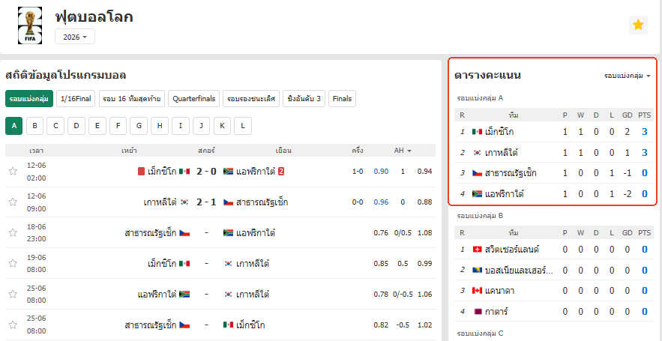Click odds 0.90 in first match row
Screen dimensions: 662x341
pos(381,172)
